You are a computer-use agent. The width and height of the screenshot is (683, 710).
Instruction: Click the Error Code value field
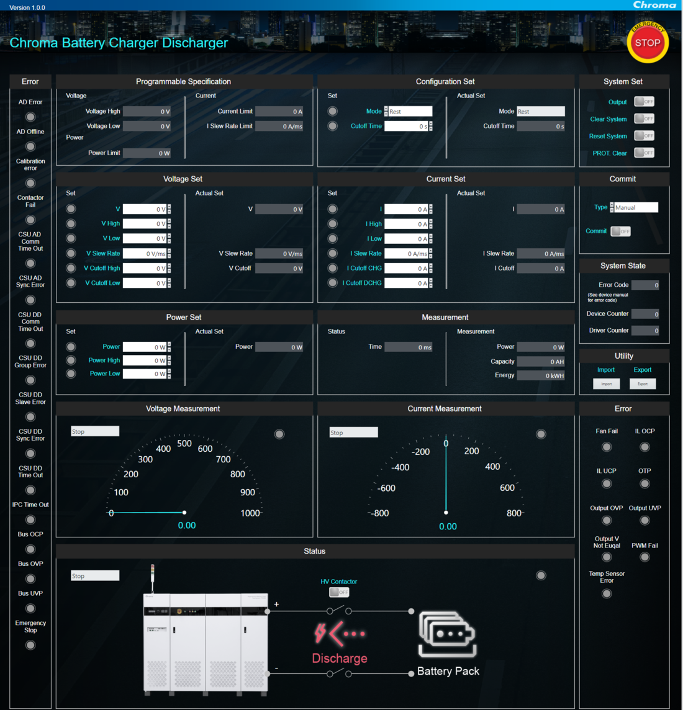pos(645,285)
